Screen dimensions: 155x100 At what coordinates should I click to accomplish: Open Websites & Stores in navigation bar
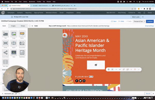coord(51,13)
